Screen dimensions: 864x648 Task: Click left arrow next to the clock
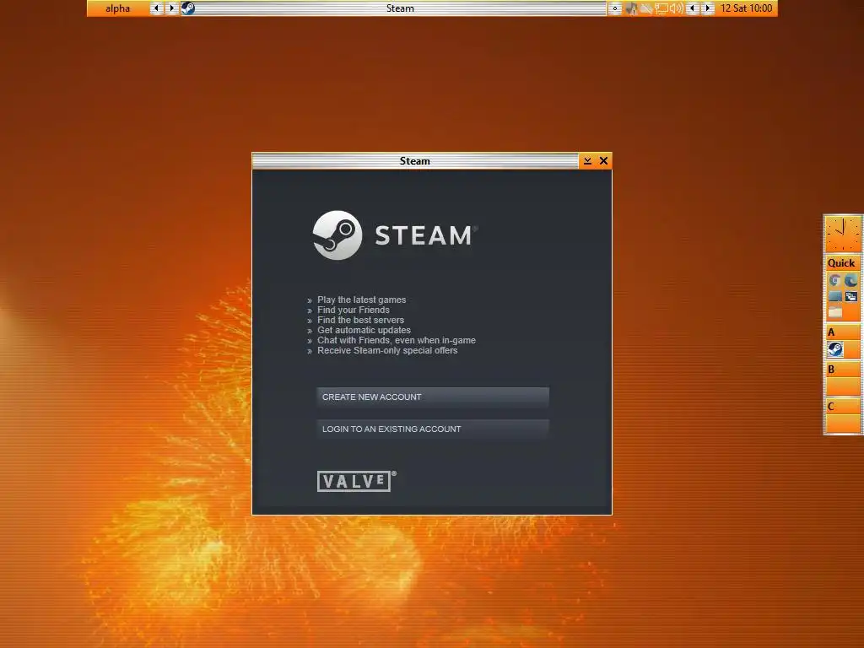pyautogui.click(x=693, y=8)
